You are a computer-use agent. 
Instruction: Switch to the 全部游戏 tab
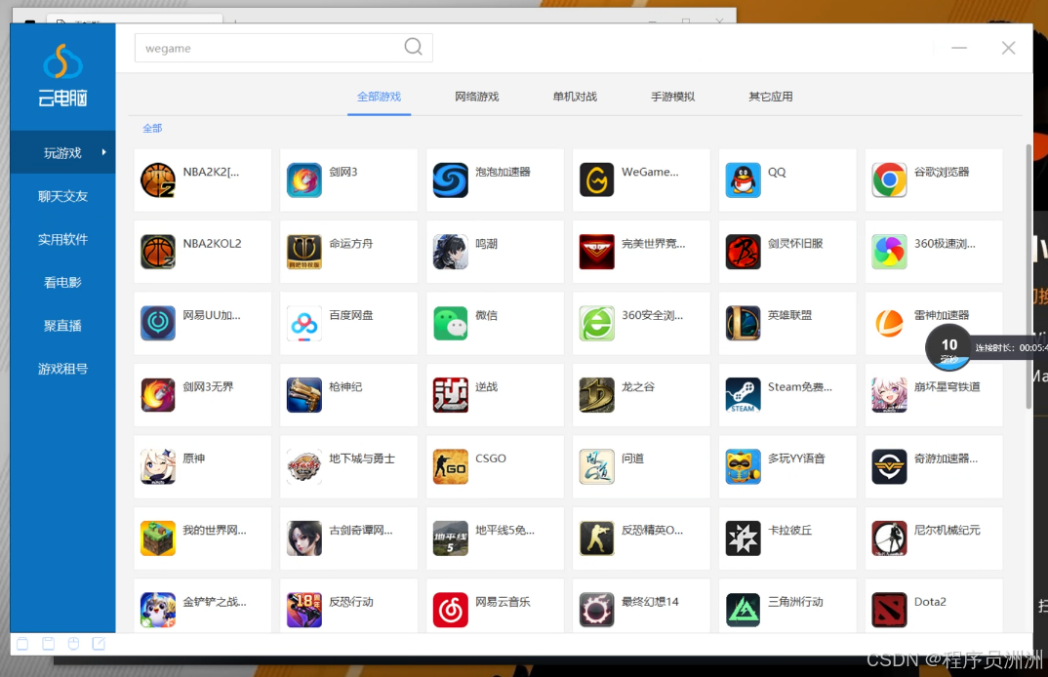click(379, 97)
